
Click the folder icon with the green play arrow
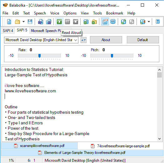click(x=94, y=22)
